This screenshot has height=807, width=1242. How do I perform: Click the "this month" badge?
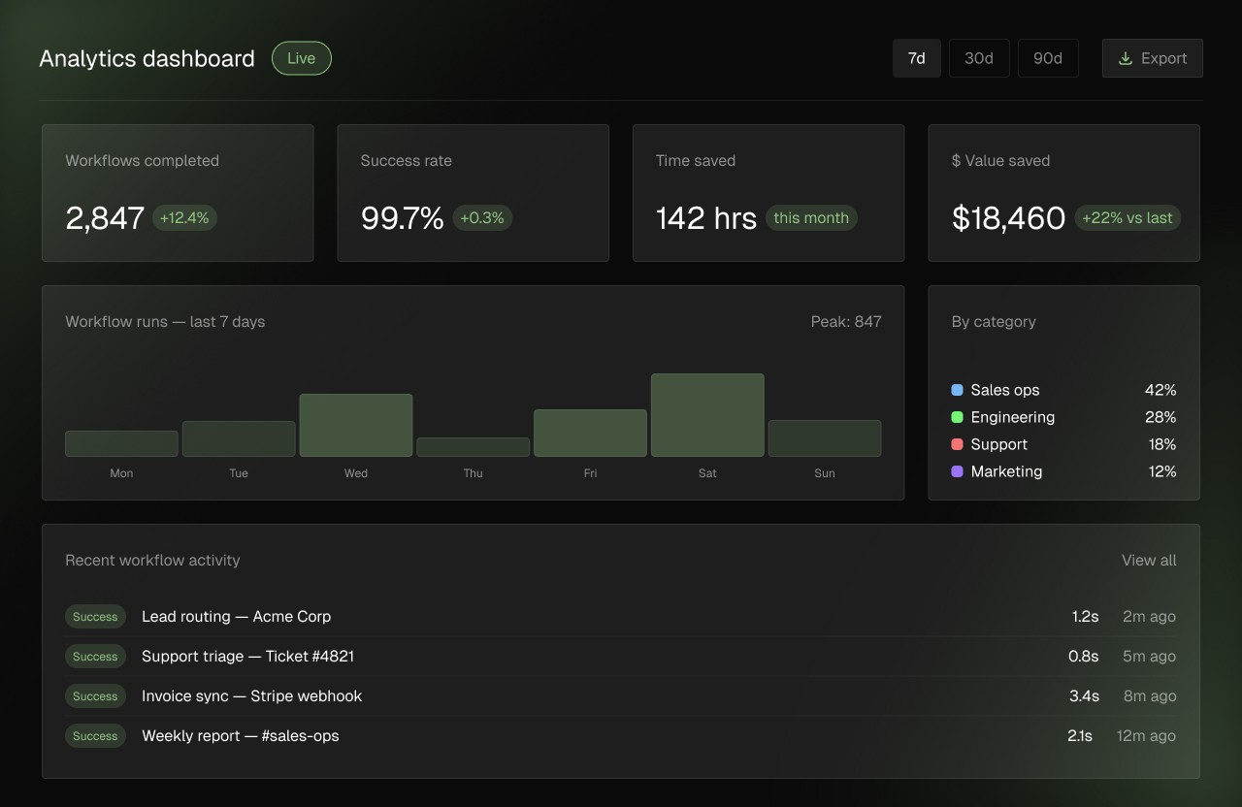coord(811,218)
